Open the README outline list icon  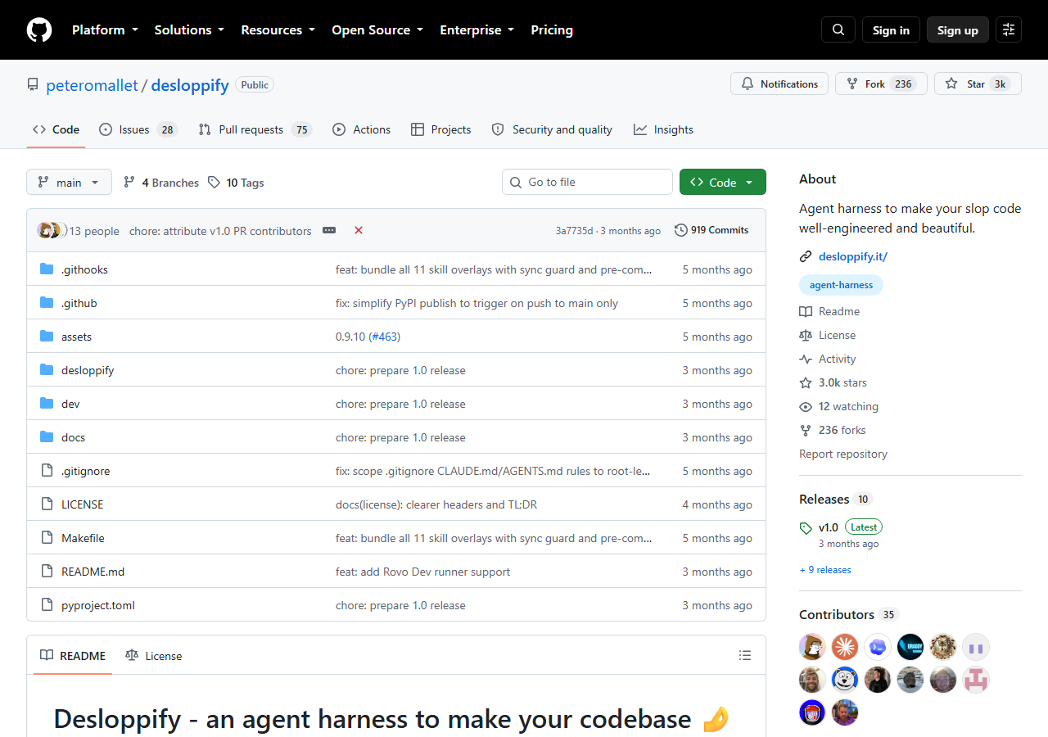click(745, 655)
